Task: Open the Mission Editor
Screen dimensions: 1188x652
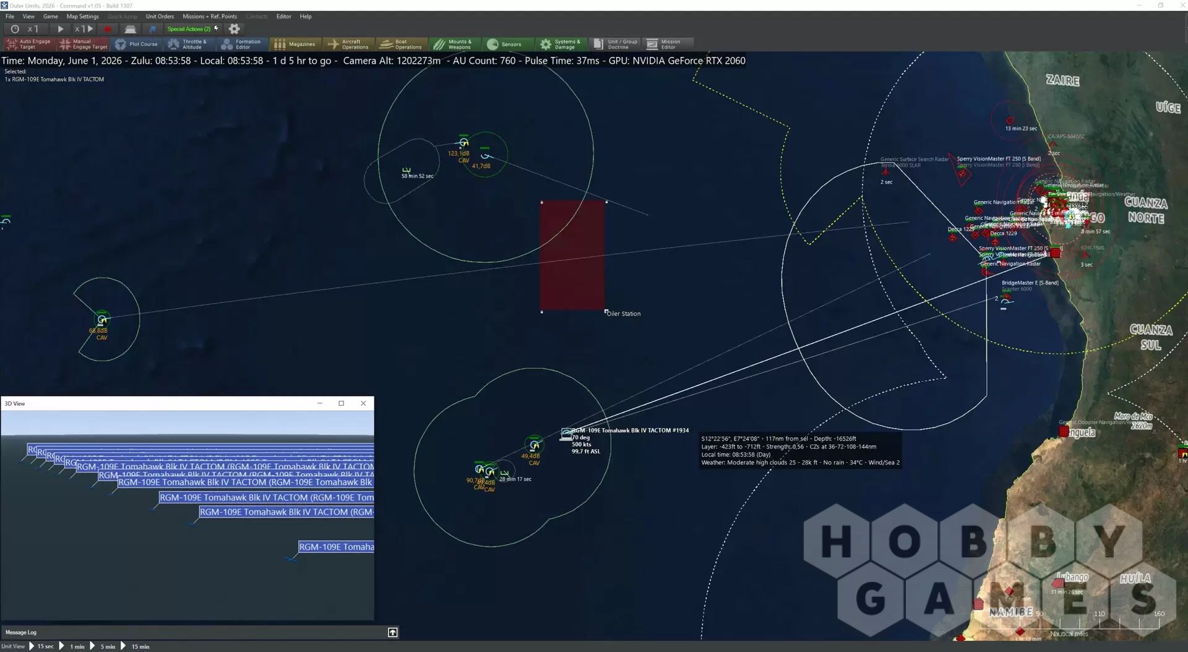Action: click(668, 44)
